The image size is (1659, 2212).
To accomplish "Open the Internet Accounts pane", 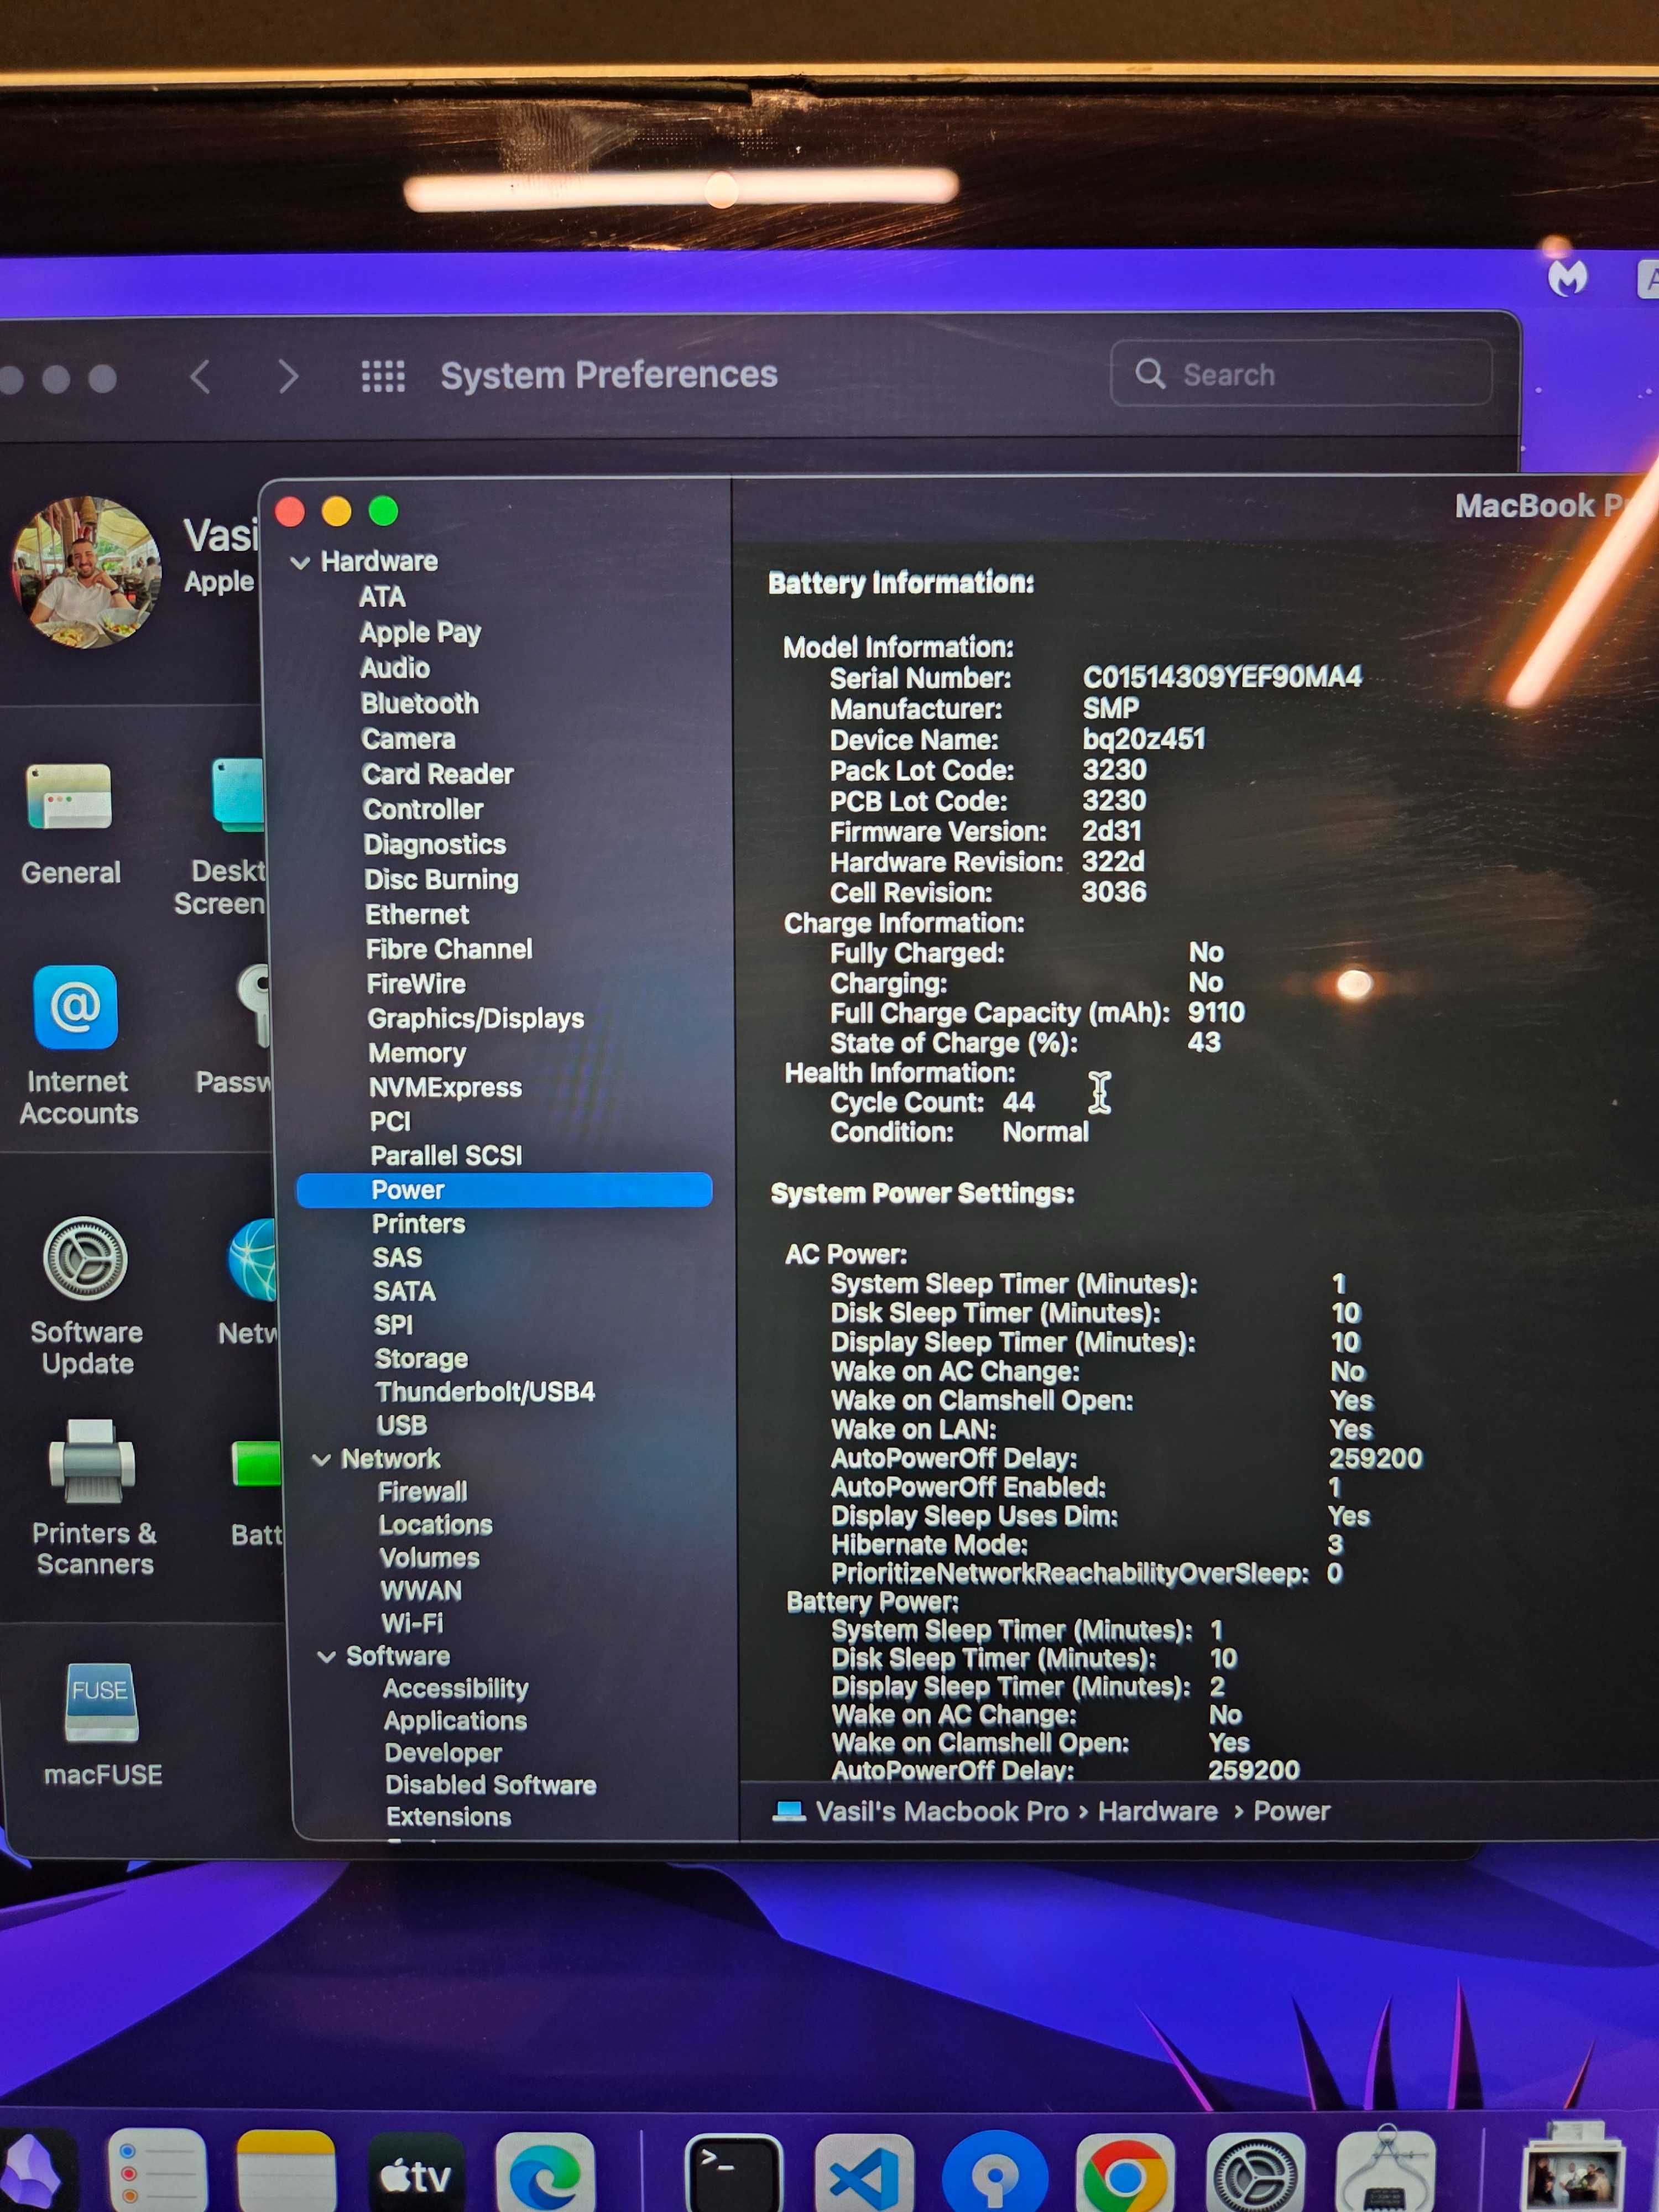I will click(x=77, y=1046).
